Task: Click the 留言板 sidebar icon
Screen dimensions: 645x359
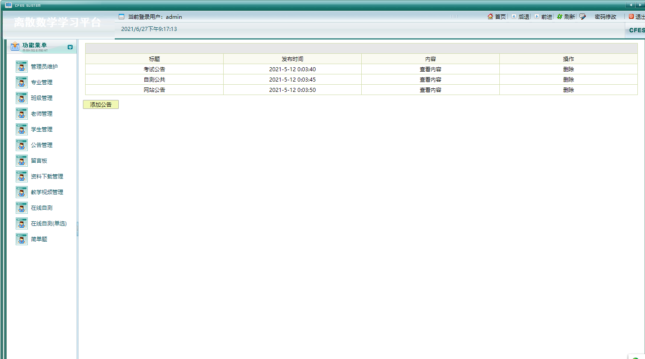Action: click(x=22, y=161)
